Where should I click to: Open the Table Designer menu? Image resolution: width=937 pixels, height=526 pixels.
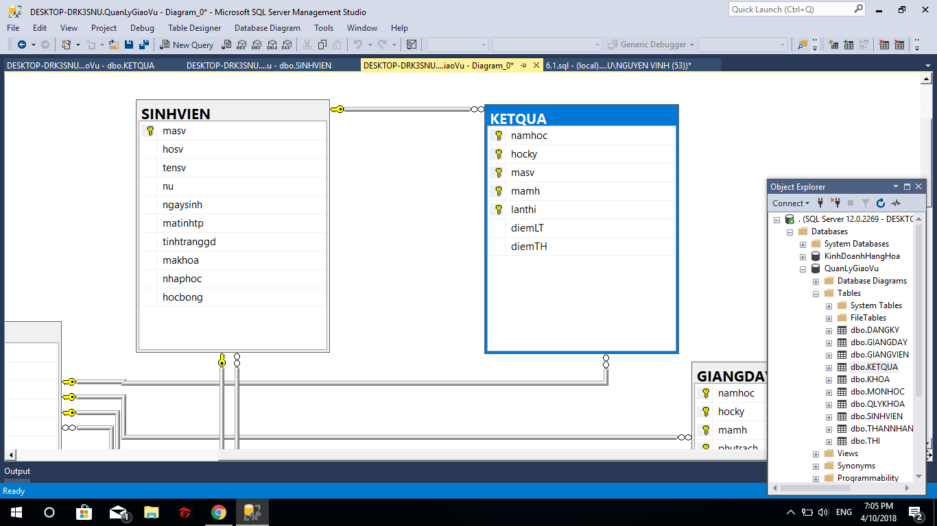[x=194, y=28]
